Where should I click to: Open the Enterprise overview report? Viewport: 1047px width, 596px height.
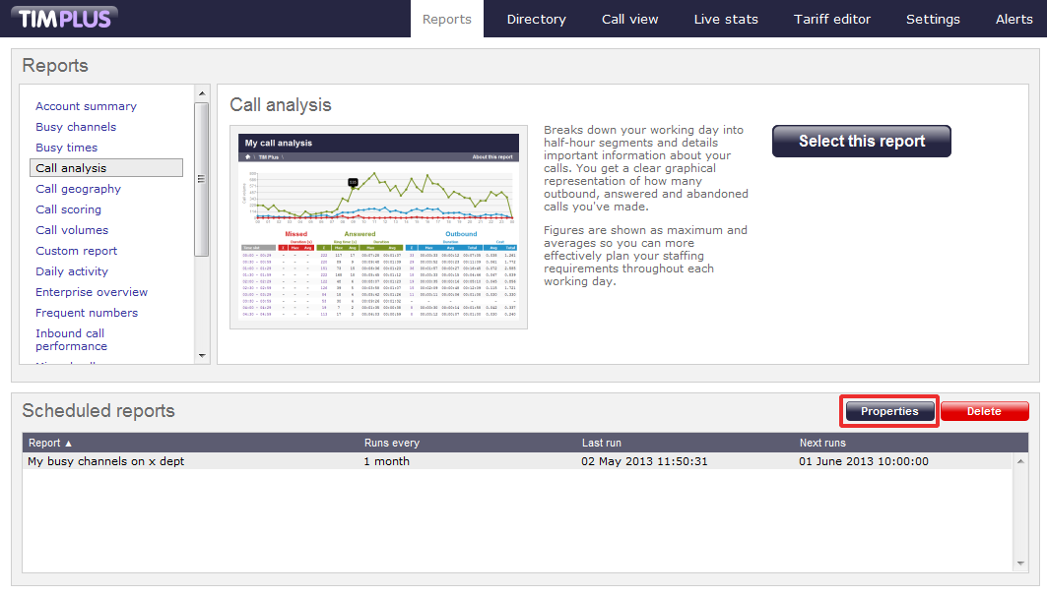[x=92, y=292]
